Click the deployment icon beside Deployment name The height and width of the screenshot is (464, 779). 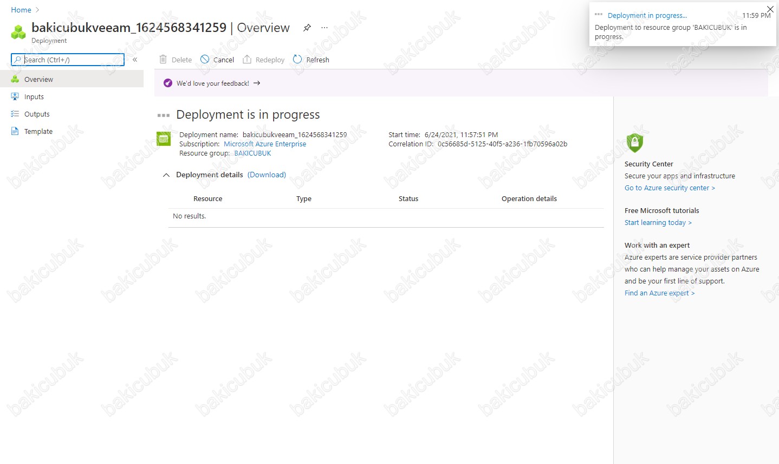pos(164,139)
